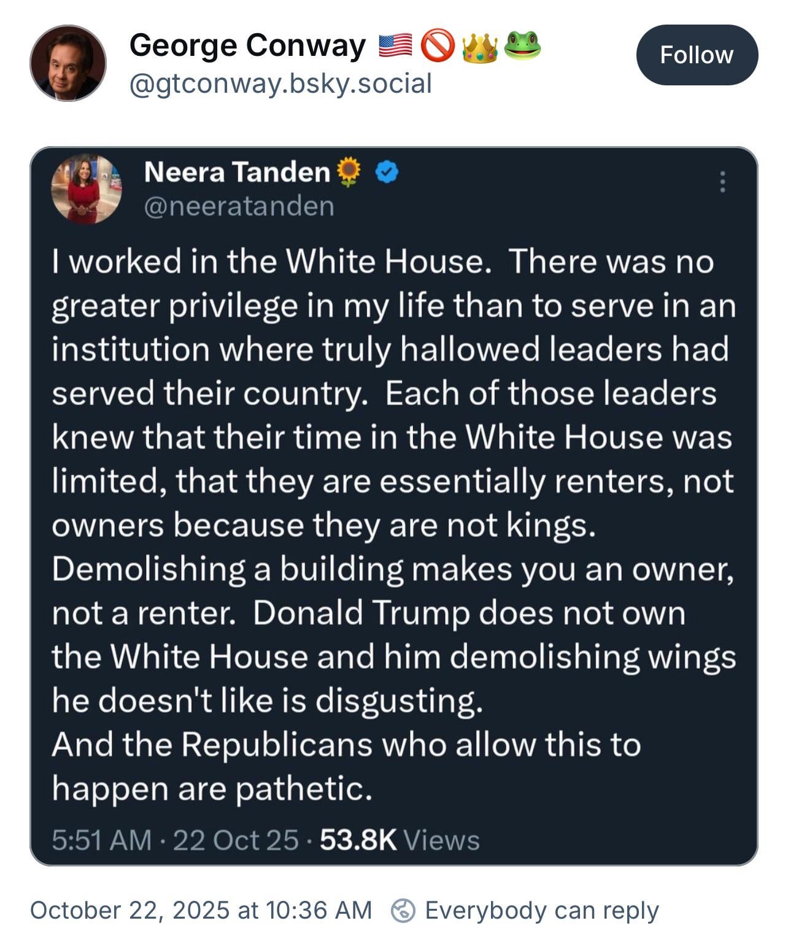
Task: Click the reply settings globe icon
Action: (404, 910)
